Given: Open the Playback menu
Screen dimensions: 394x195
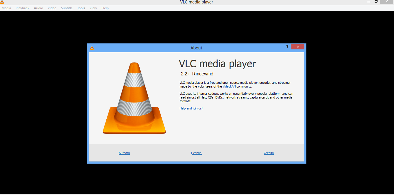Looking at the screenshot, I should tap(22, 8).
